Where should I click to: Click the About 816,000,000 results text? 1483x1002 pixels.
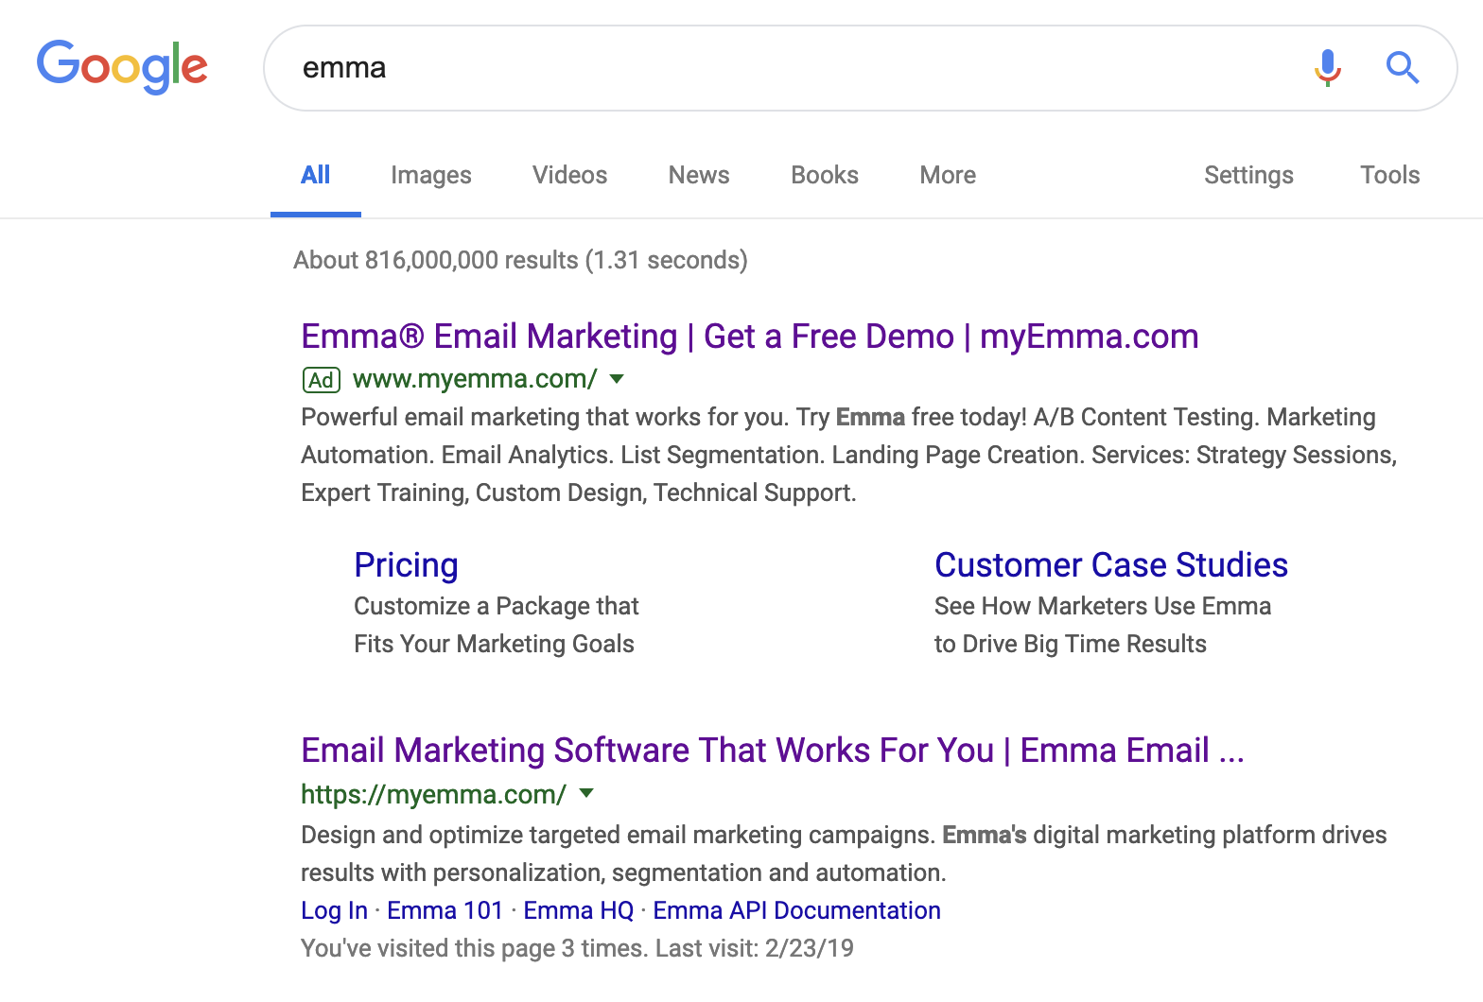pyautogui.click(x=520, y=260)
